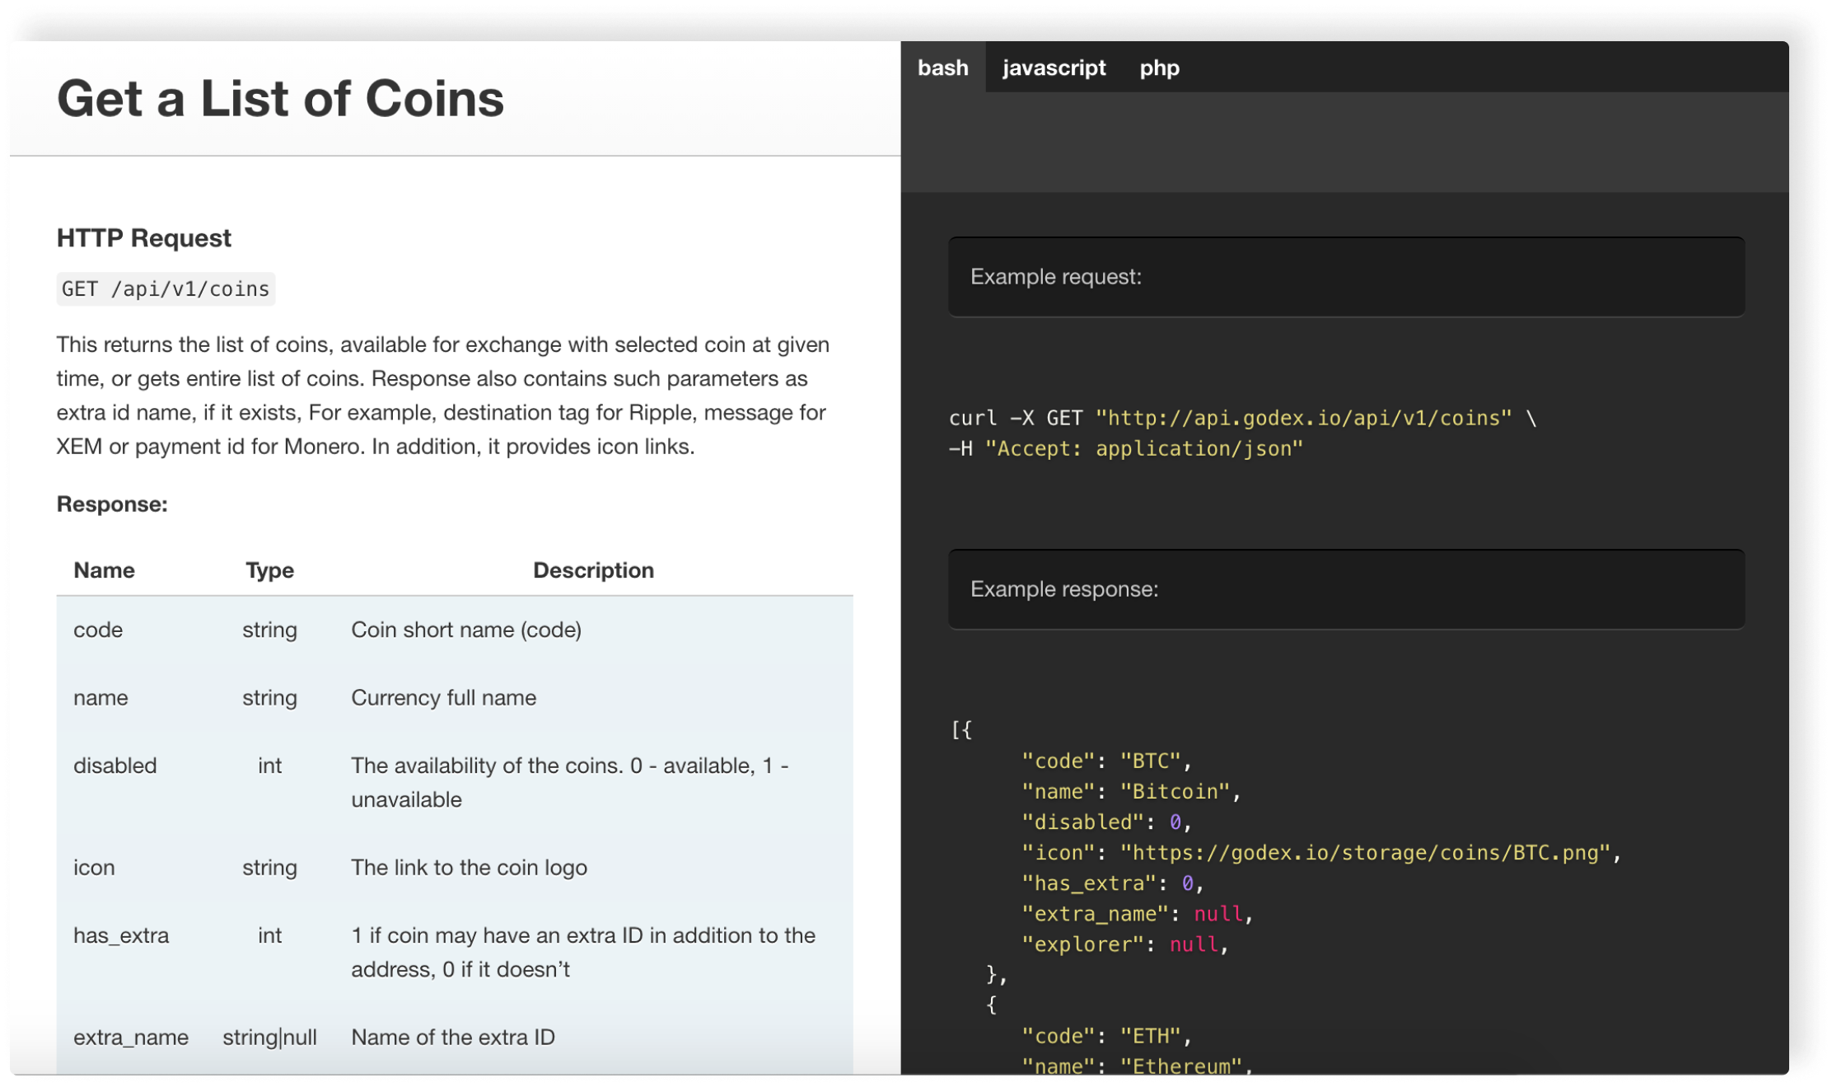Click the HTTP Request subheading

[144, 238]
